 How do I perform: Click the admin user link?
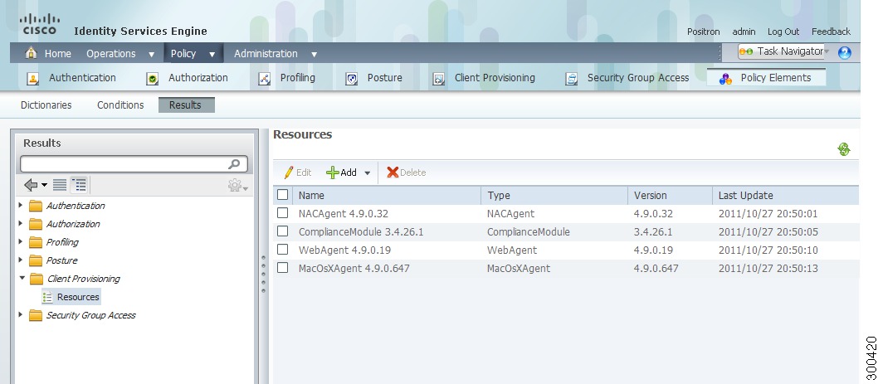click(744, 32)
